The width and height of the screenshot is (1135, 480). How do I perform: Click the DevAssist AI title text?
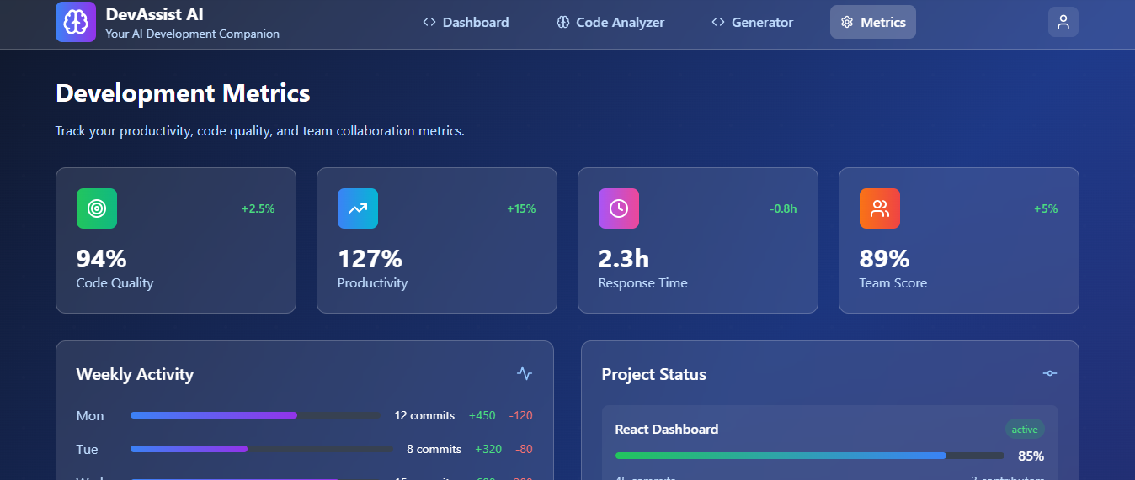point(155,14)
